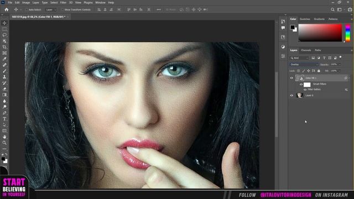The image size is (354, 199).
Task: Open the Adjustments panel icon
Action: tap(283, 46)
